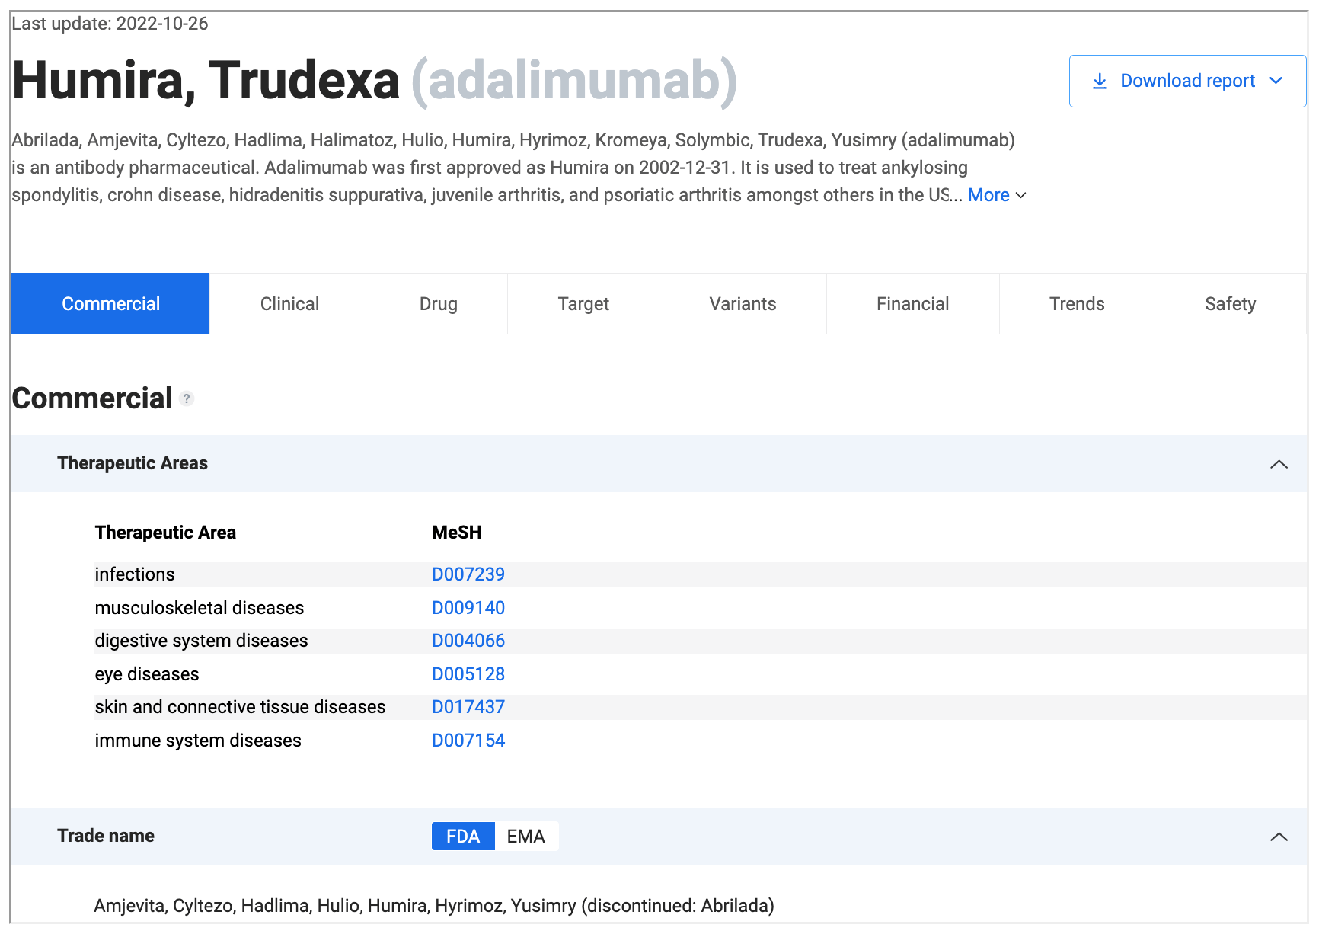Open the Drug tab

click(439, 304)
